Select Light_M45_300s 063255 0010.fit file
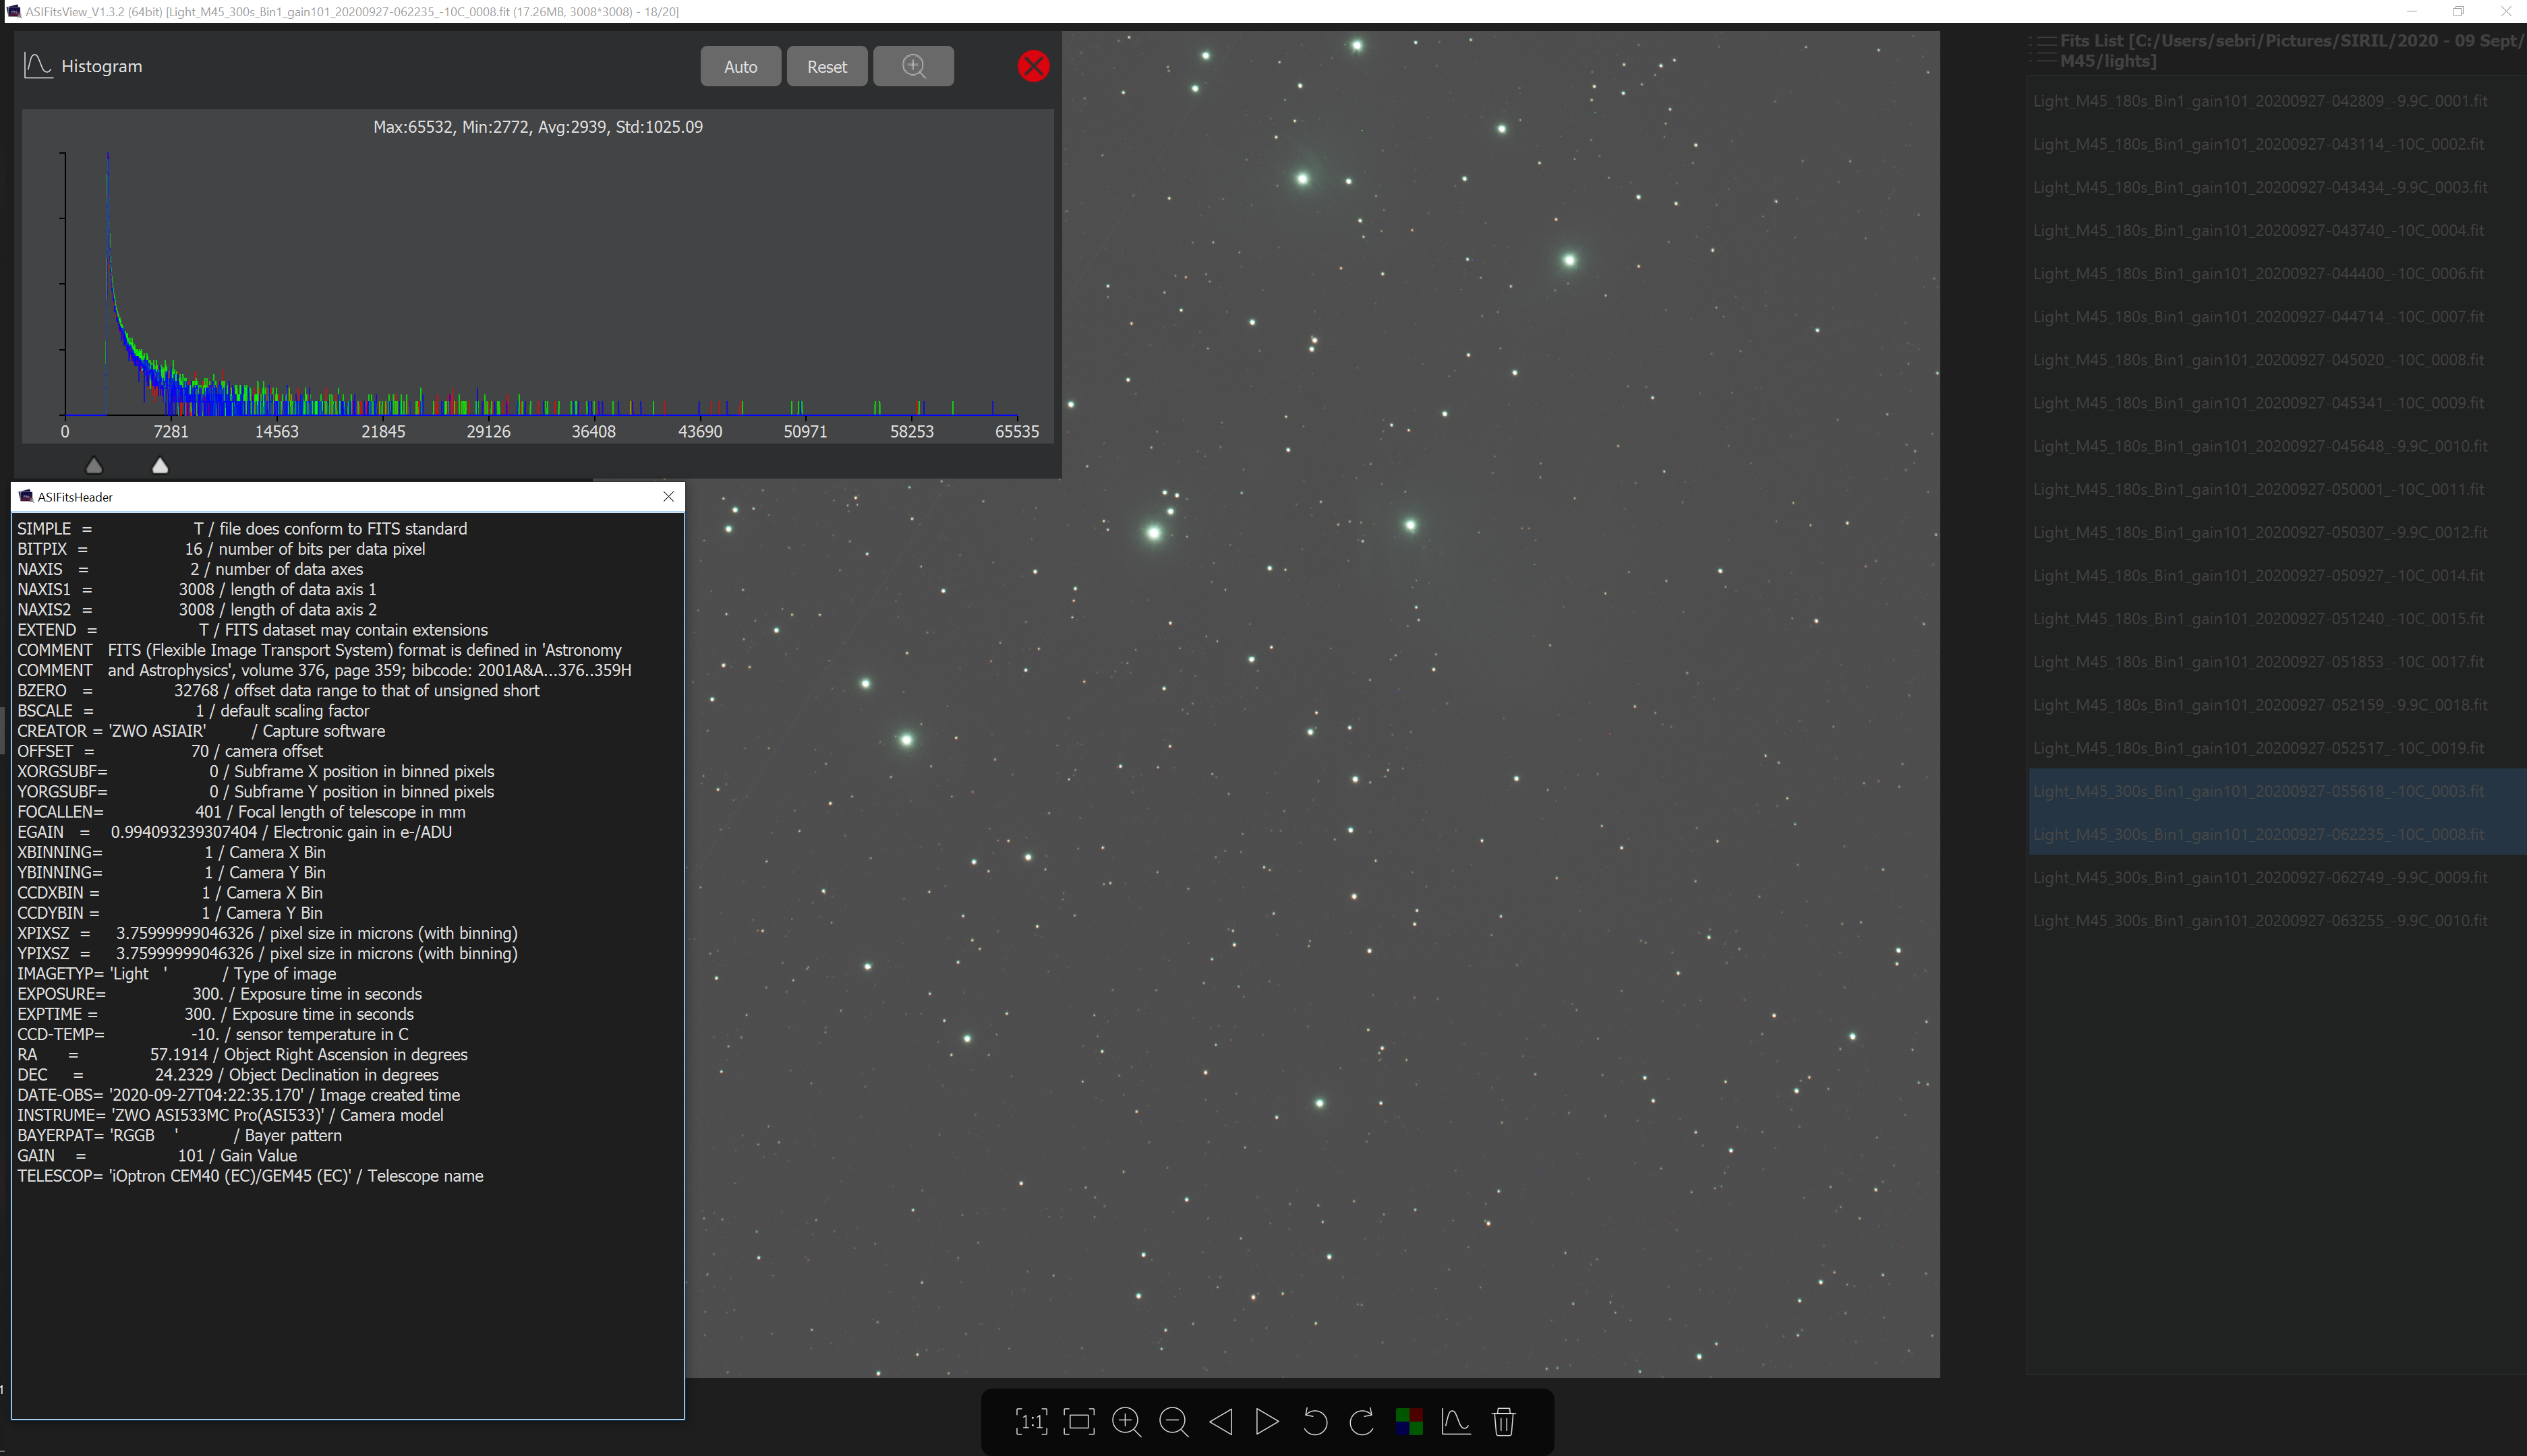This screenshot has width=2527, height=1456. (2259, 921)
